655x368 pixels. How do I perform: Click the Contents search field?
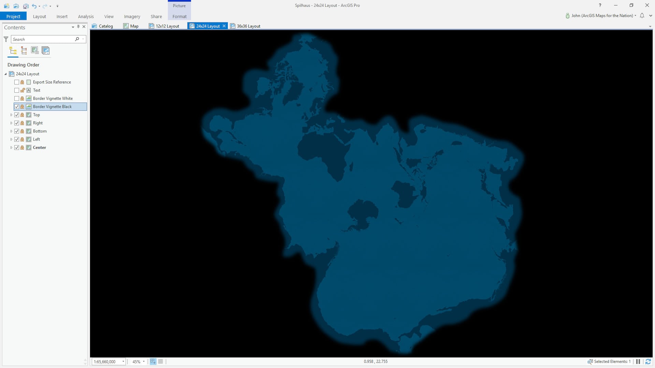coord(43,39)
